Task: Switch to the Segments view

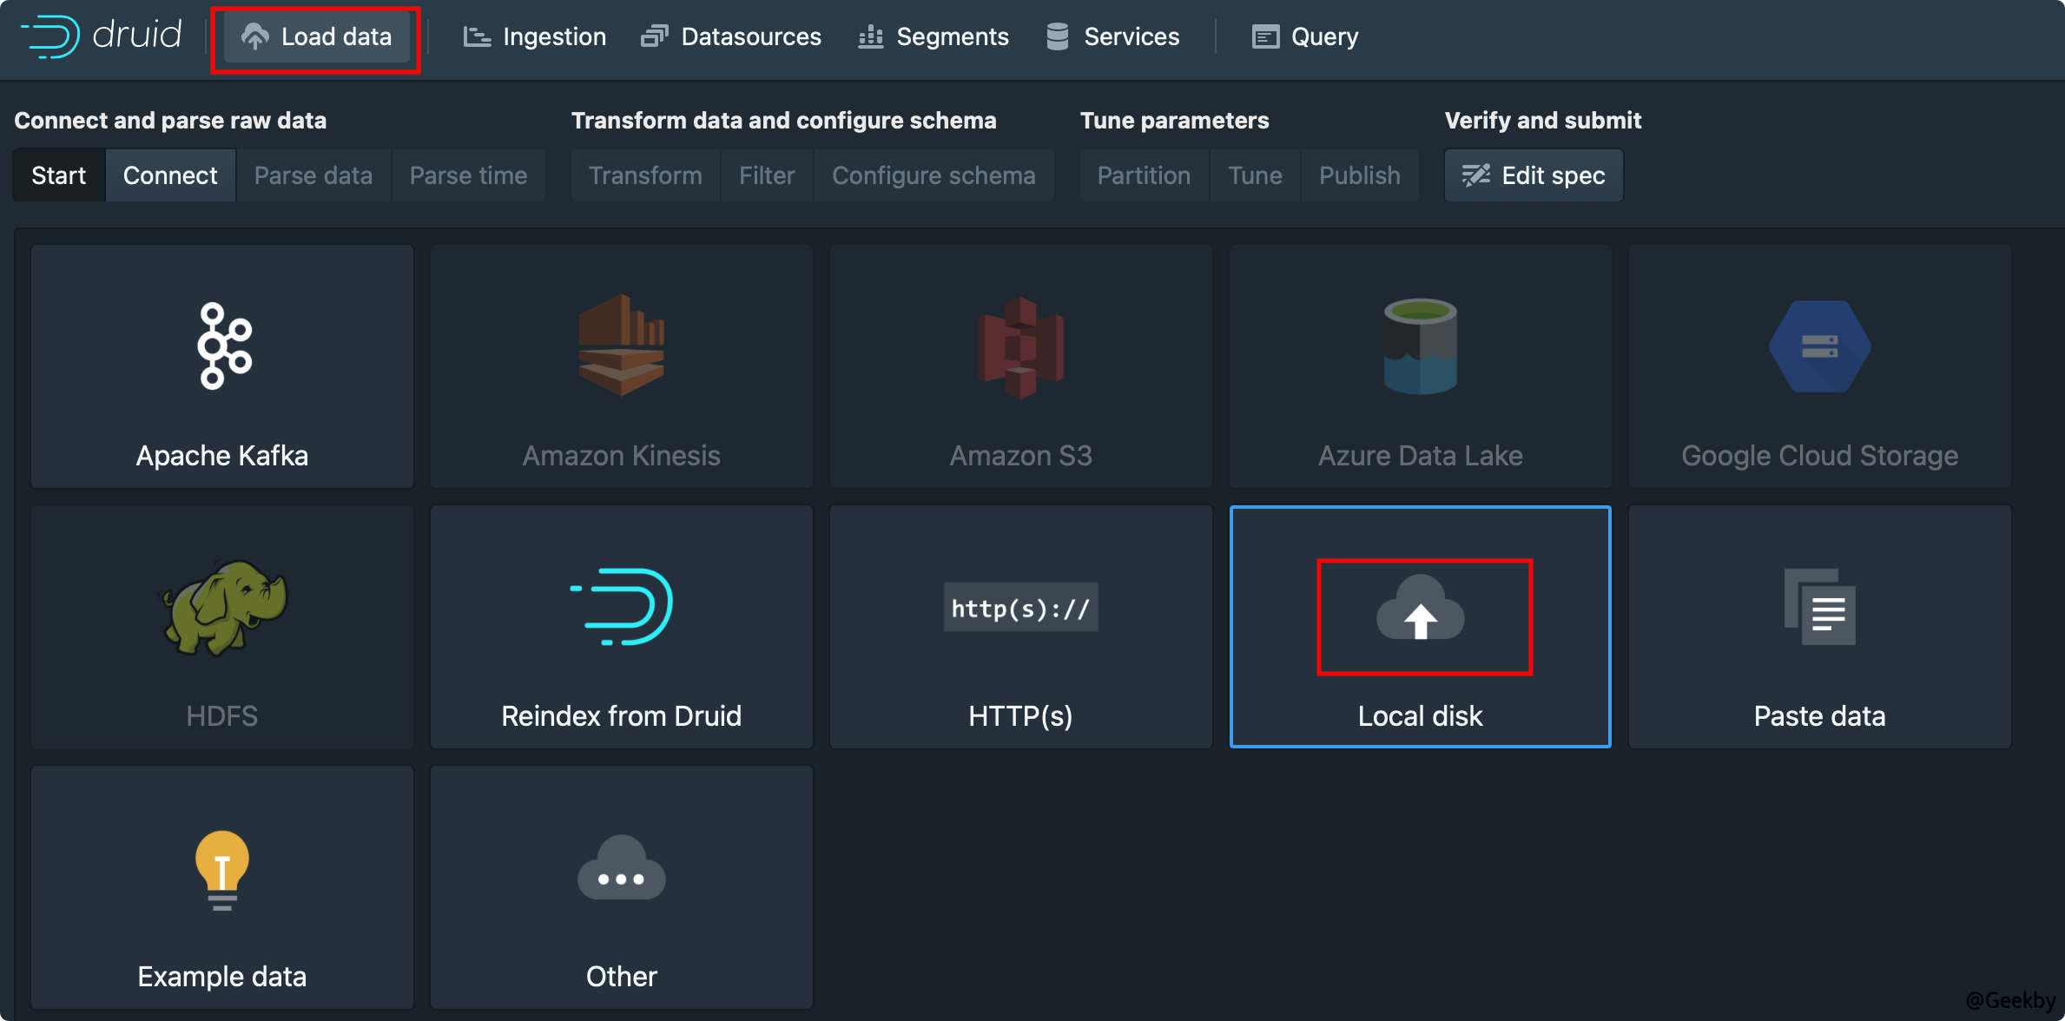Action: tap(934, 36)
